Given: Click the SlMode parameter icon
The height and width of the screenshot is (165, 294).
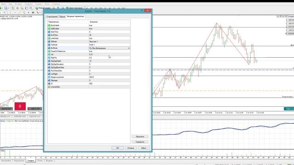Looking at the screenshot, I should pyautogui.click(x=49, y=42).
